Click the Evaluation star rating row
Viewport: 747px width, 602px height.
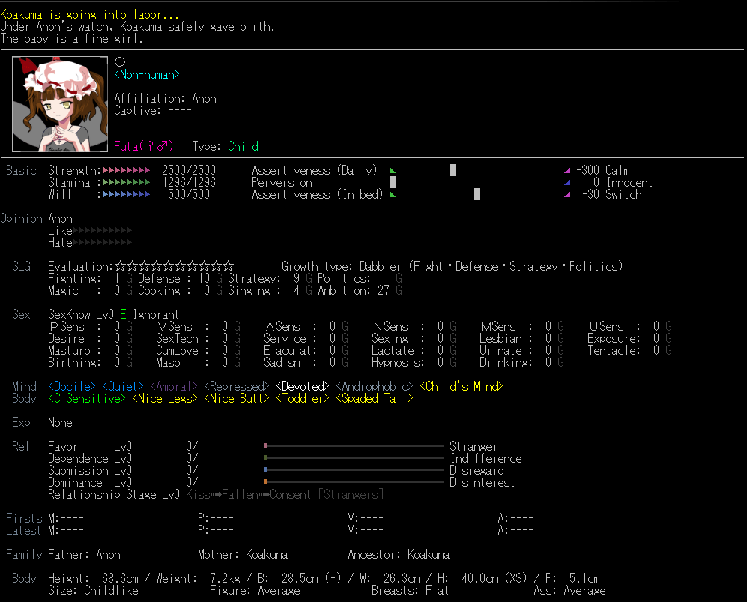tap(174, 267)
